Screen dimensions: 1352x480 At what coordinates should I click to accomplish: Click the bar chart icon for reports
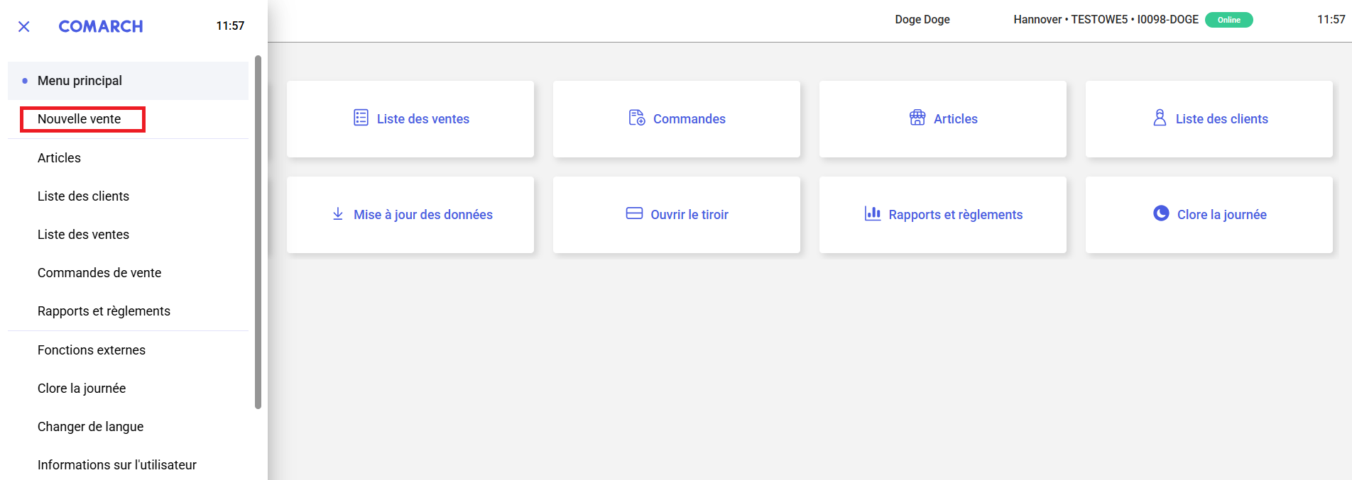(x=872, y=213)
